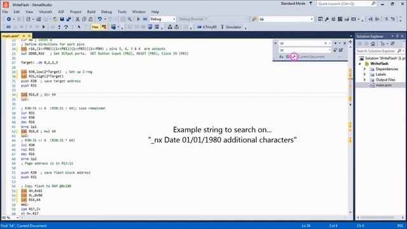Click the replace term field
407x229 pixels.
(x=303, y=50)
